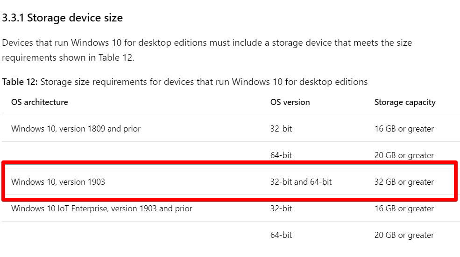Click the 16 GB or greater cell in the 1809 row
Screen dimensions: 460x257
coord(404,129)
